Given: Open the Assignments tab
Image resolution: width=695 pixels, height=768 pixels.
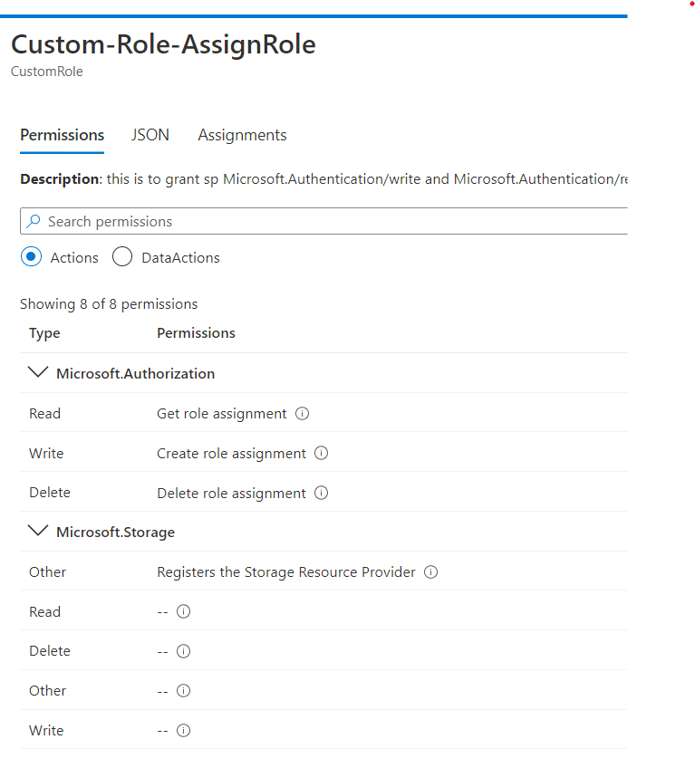Looking at the screenshot, I should click(242, 134).
